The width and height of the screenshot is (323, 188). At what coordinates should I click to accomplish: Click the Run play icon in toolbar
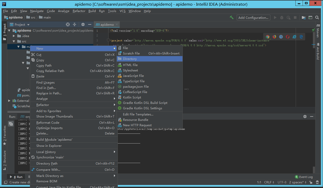(x=275, y=17)
